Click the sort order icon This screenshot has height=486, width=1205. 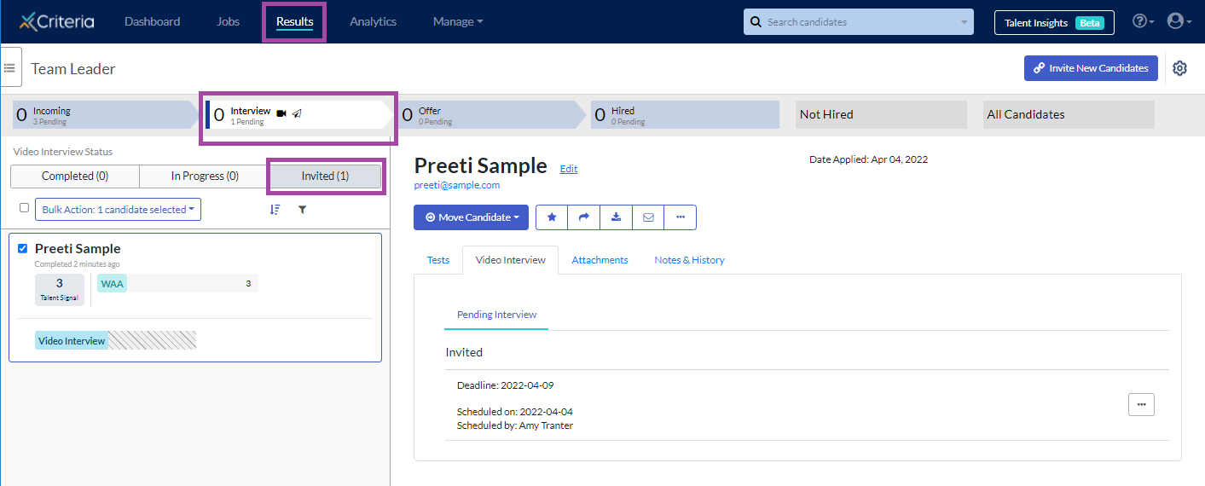275,209
